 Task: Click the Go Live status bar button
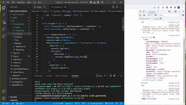point(109,104)
